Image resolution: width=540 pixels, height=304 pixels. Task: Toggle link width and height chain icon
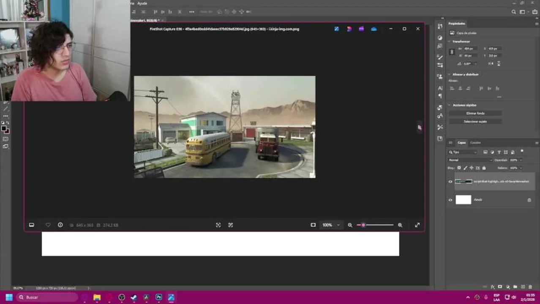pos(452,52)
